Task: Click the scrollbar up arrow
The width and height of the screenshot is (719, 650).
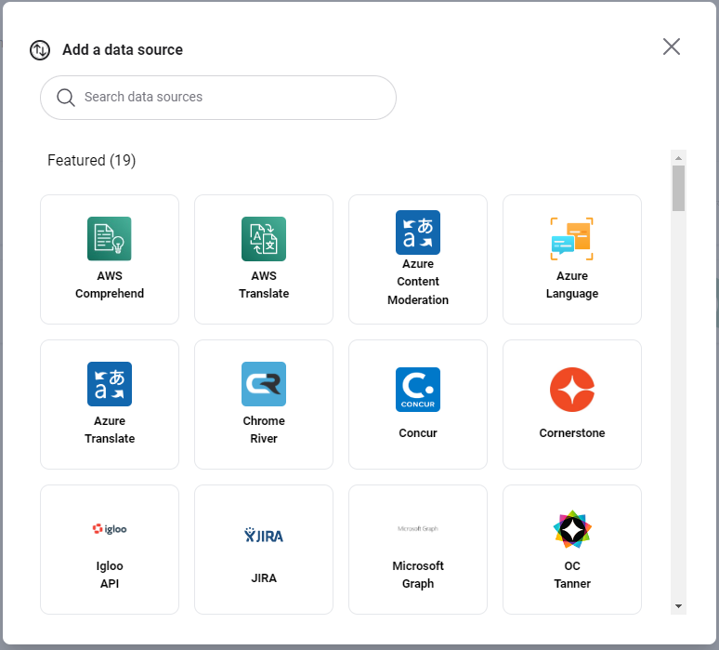Action: pos(678,157)
